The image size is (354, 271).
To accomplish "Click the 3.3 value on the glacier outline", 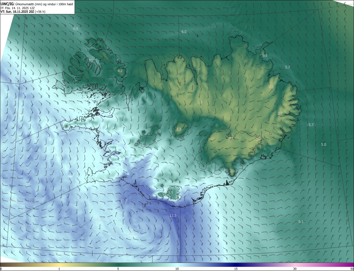I will pos(179,129).
